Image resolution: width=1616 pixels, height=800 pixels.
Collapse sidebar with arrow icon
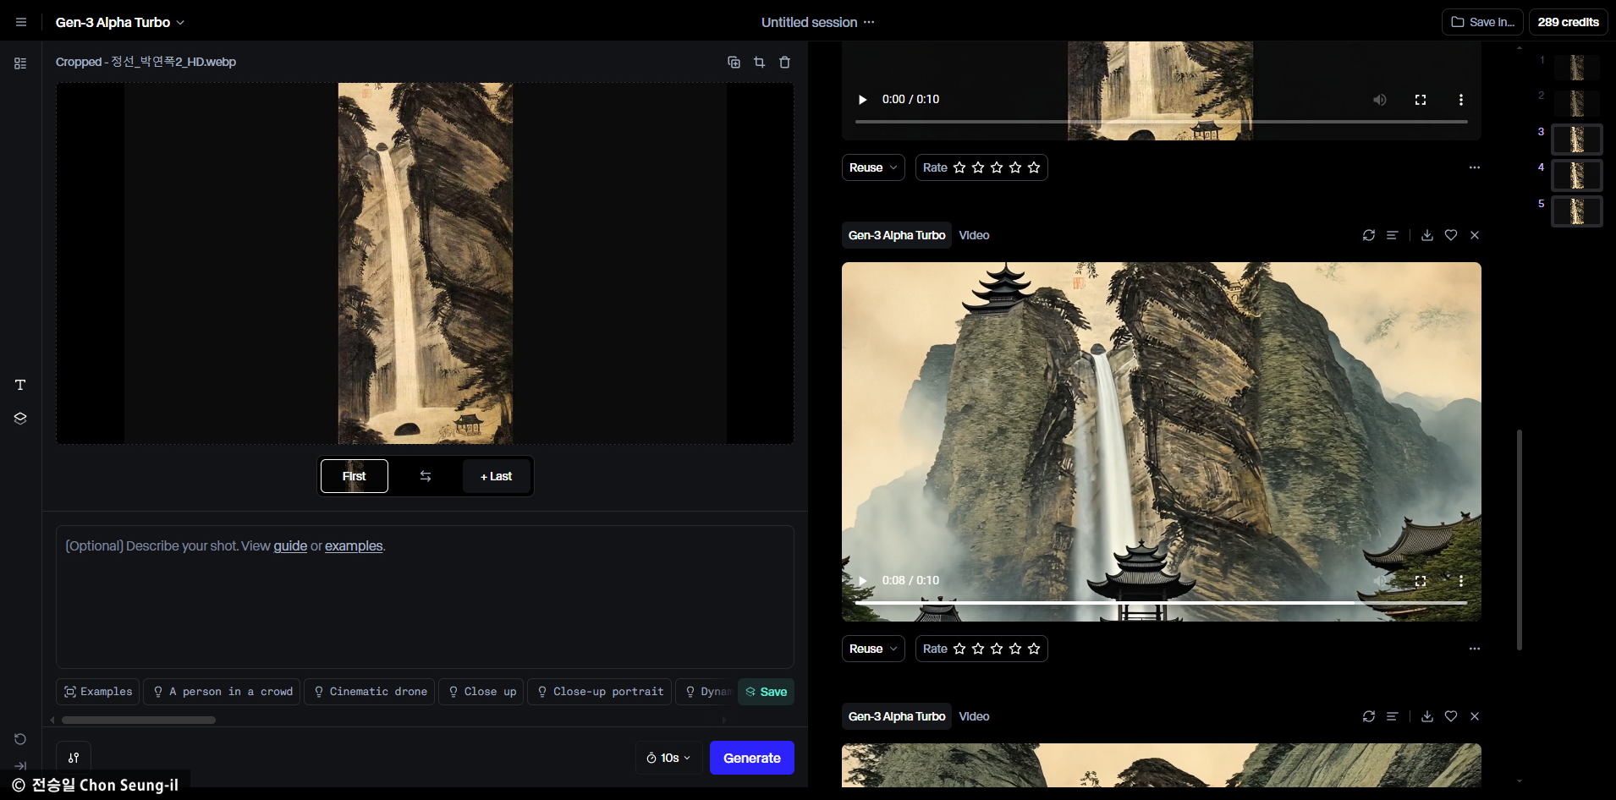click(x=20, y=765)
